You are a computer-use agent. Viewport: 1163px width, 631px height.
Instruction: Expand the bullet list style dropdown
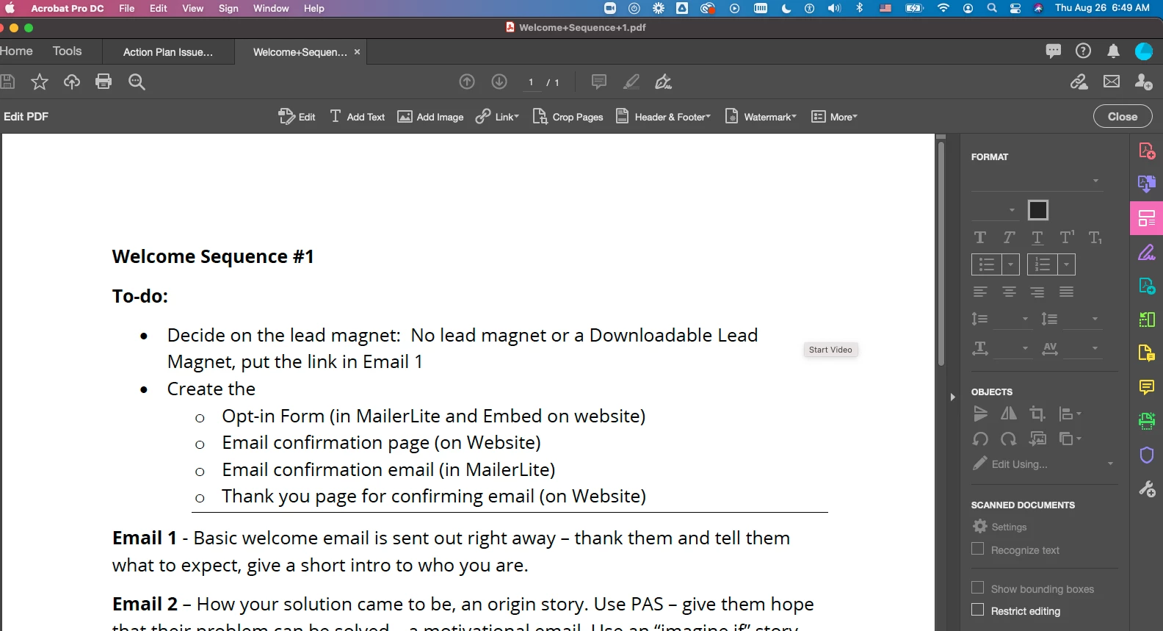tap(1011, 264)
